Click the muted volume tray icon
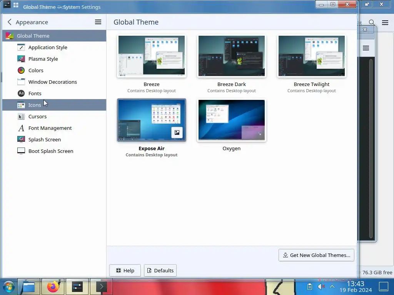Viewport: 394px width, 295px height. [321, 287]
